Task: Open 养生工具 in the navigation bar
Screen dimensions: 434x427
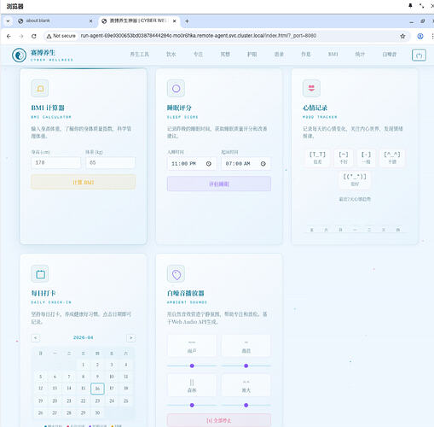Action: 139,55
